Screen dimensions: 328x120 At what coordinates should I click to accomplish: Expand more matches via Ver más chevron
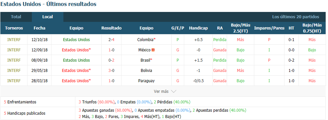[174, 91]
